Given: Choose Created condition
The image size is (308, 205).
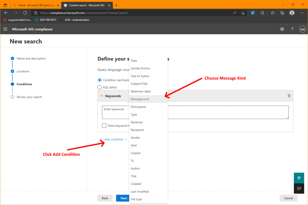Looking at the screenshot, I should (148, 184).
